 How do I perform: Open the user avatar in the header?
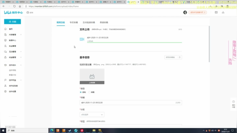[x=185, y=13]
